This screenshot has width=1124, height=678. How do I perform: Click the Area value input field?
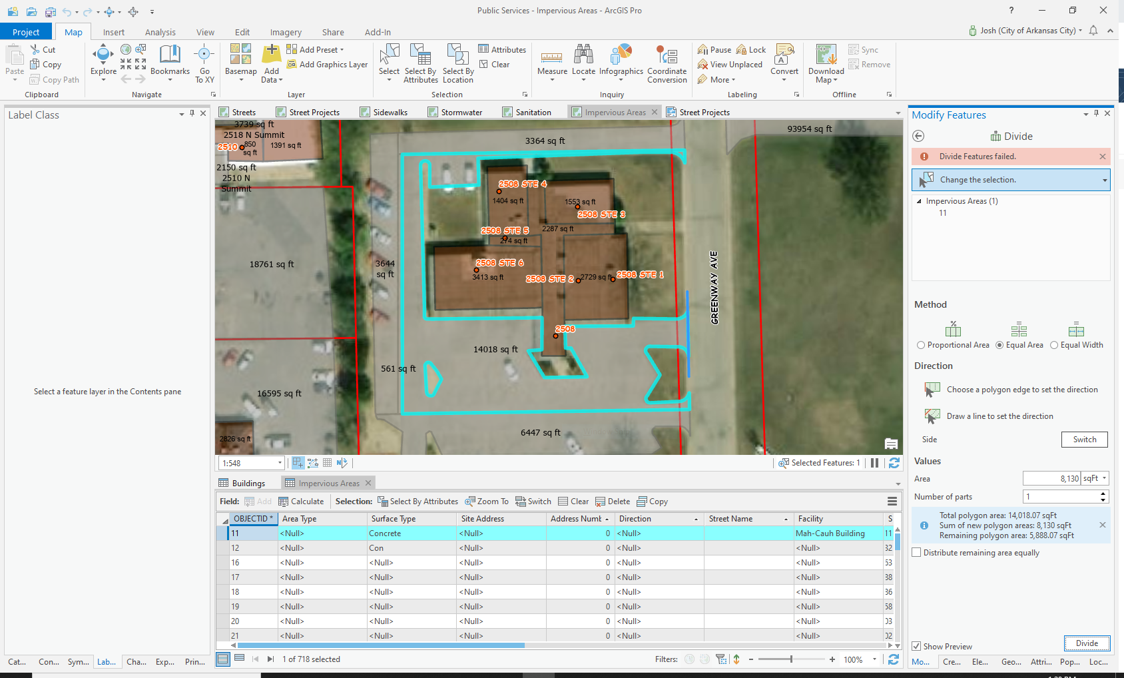click(1052, 478)
